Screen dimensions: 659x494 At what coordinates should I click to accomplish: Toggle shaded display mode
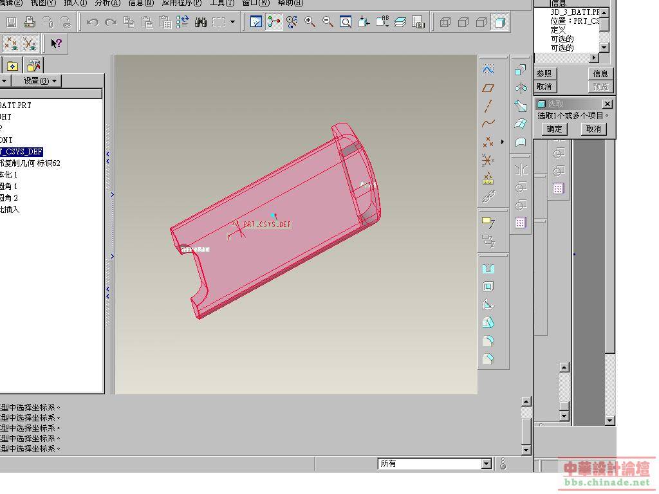(x=499, y=23)
